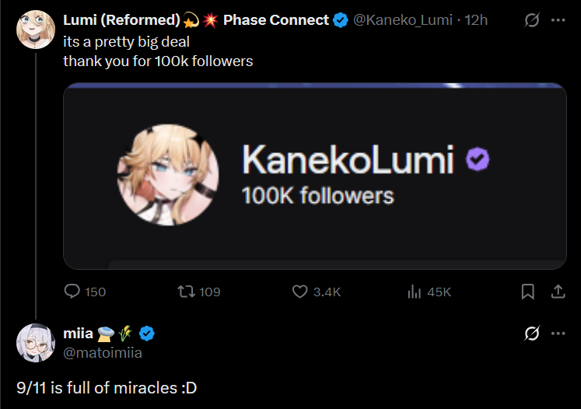This screenshot has width=581, height=409.
Task: Repost Lumi's tweet with retweet icon
Action: click(x=186, y=292)
